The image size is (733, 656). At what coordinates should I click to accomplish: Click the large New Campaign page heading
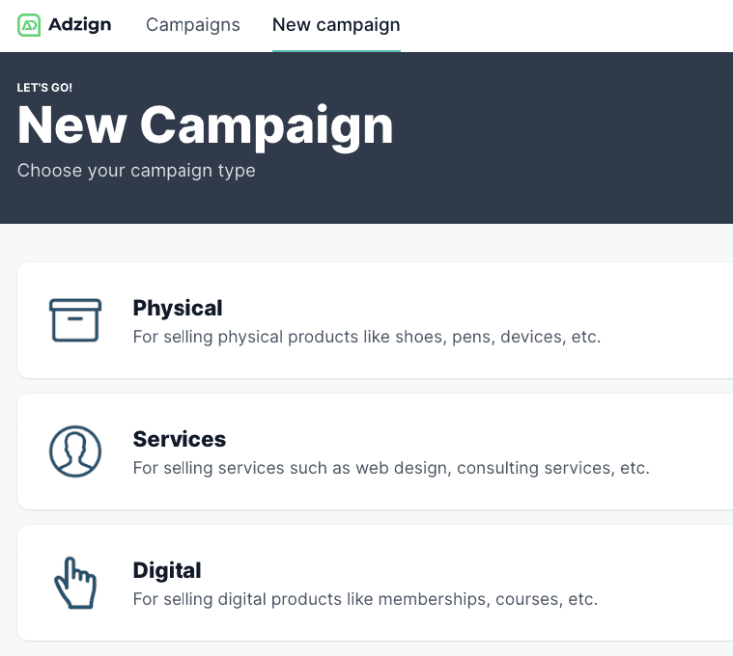[206, 125]
